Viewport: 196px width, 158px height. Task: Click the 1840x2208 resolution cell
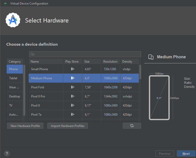point(111,87)
